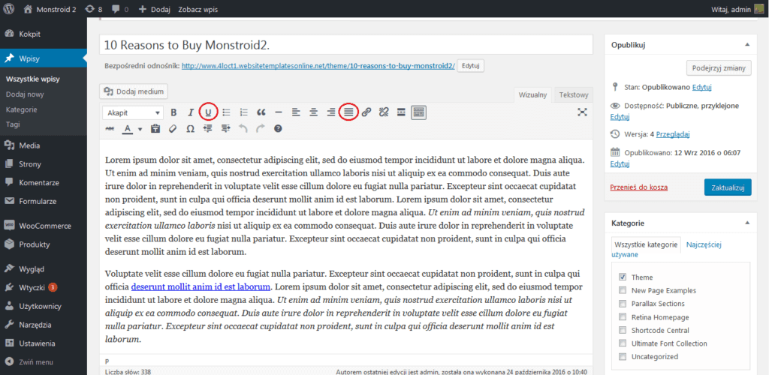Open Najczęściej używane categories tab
This screenshot has height=375, width=769.
pos(667,249)
